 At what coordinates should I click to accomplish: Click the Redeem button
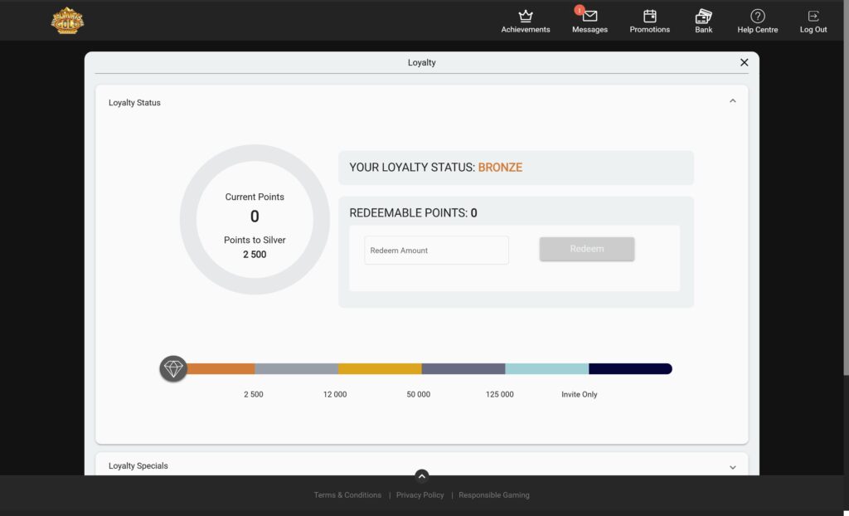tap(587, 249)
